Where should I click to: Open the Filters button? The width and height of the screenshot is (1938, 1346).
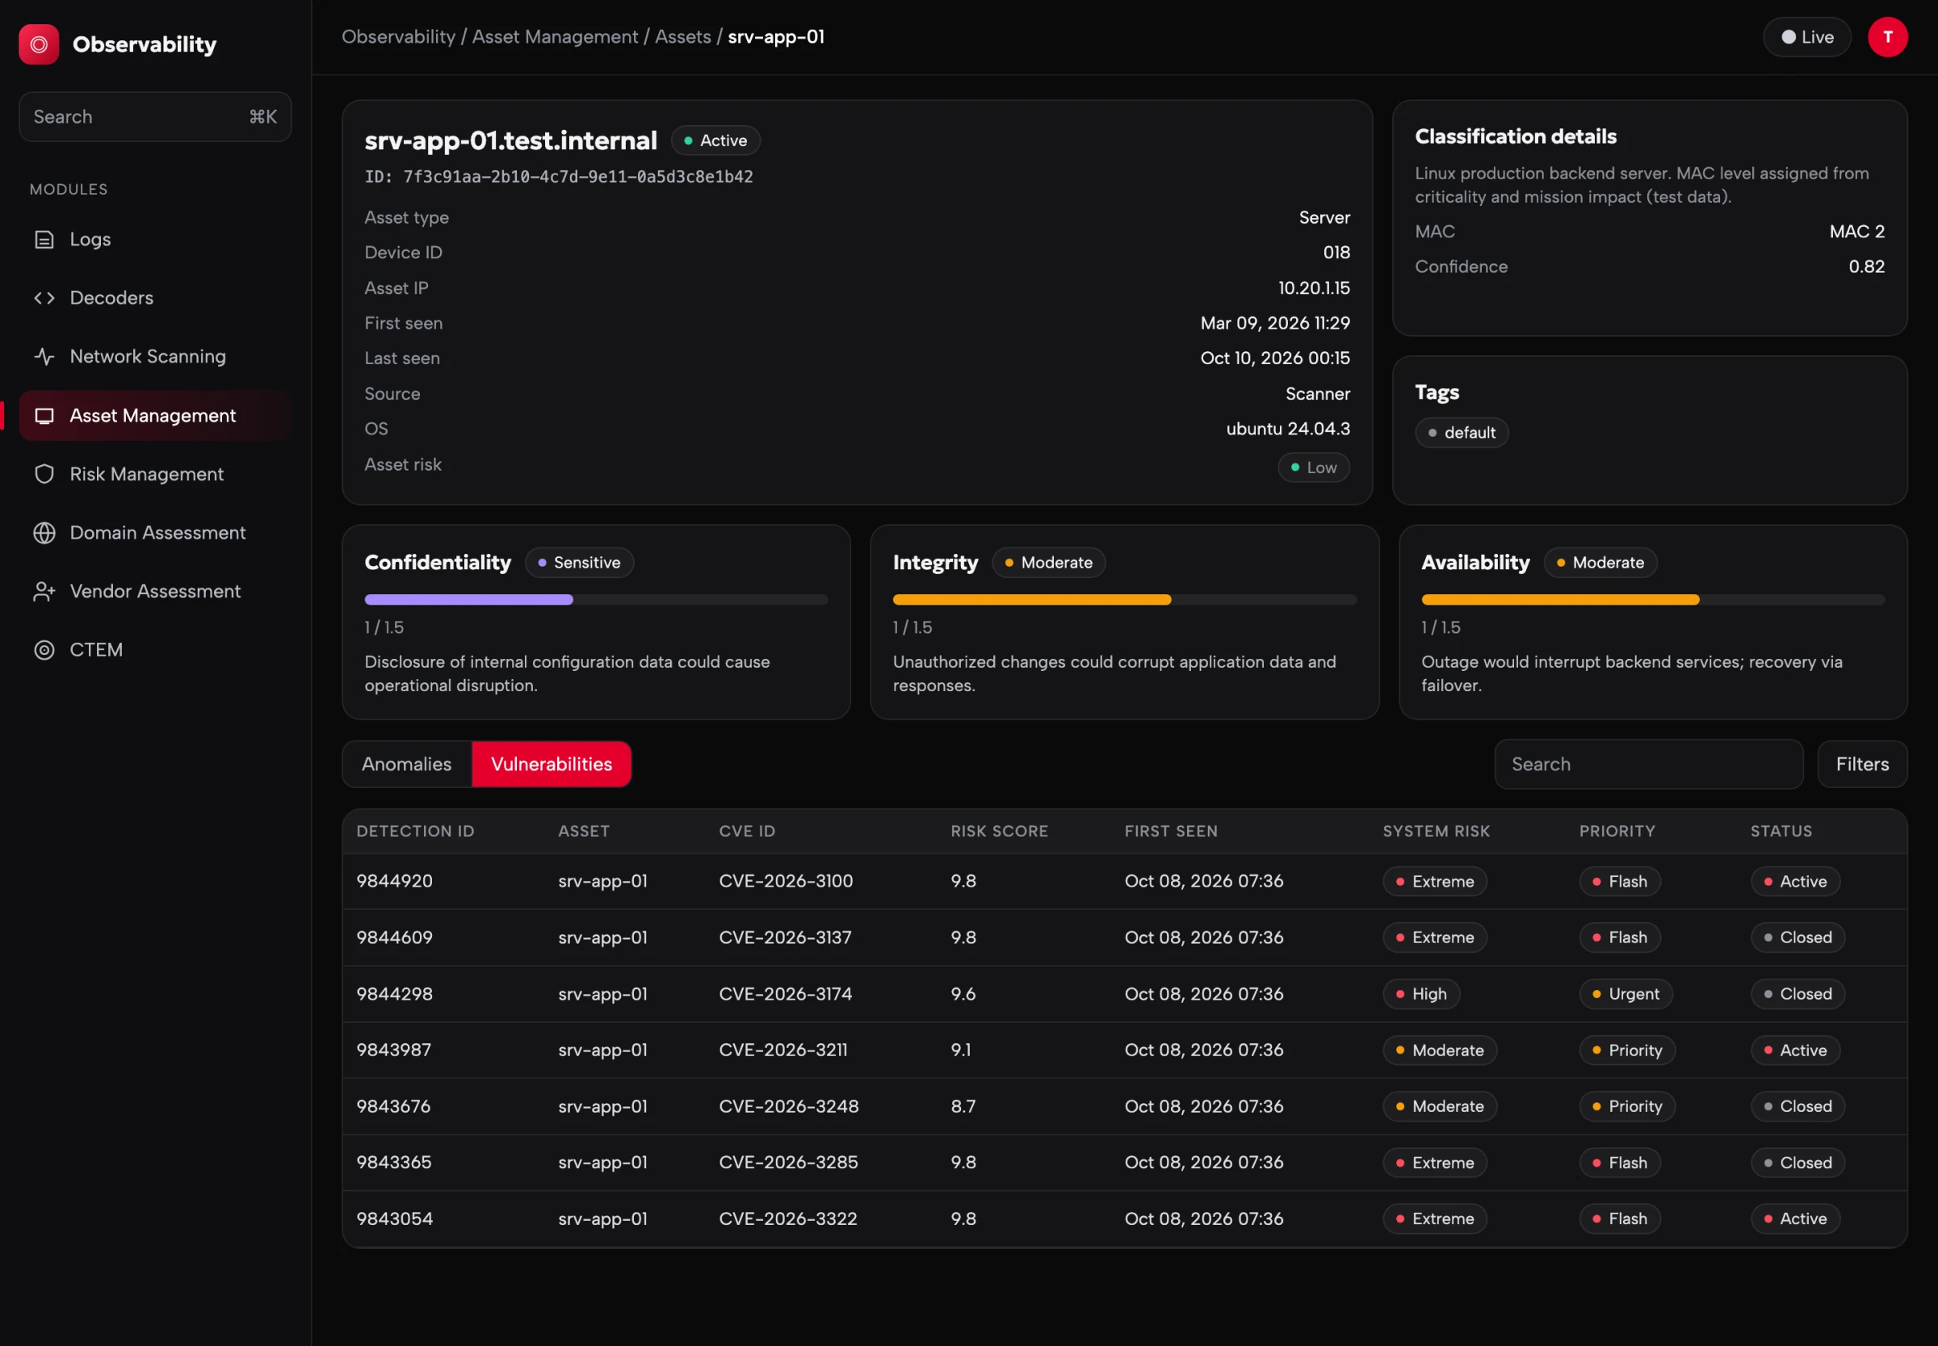pyautogui.click(x=1862, y=764)
